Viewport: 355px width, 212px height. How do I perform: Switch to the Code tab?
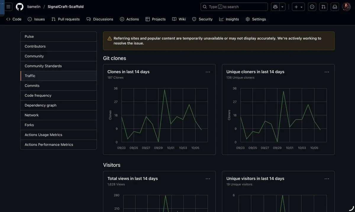[14, 19]
